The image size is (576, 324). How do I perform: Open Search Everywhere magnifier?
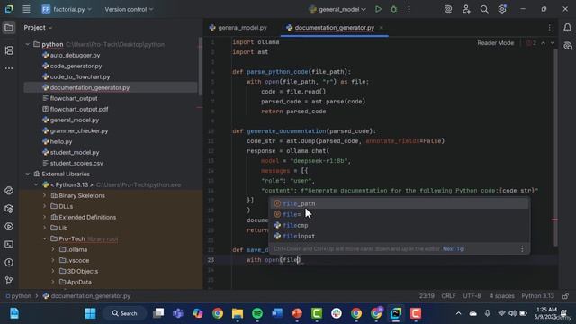[484, 9]
